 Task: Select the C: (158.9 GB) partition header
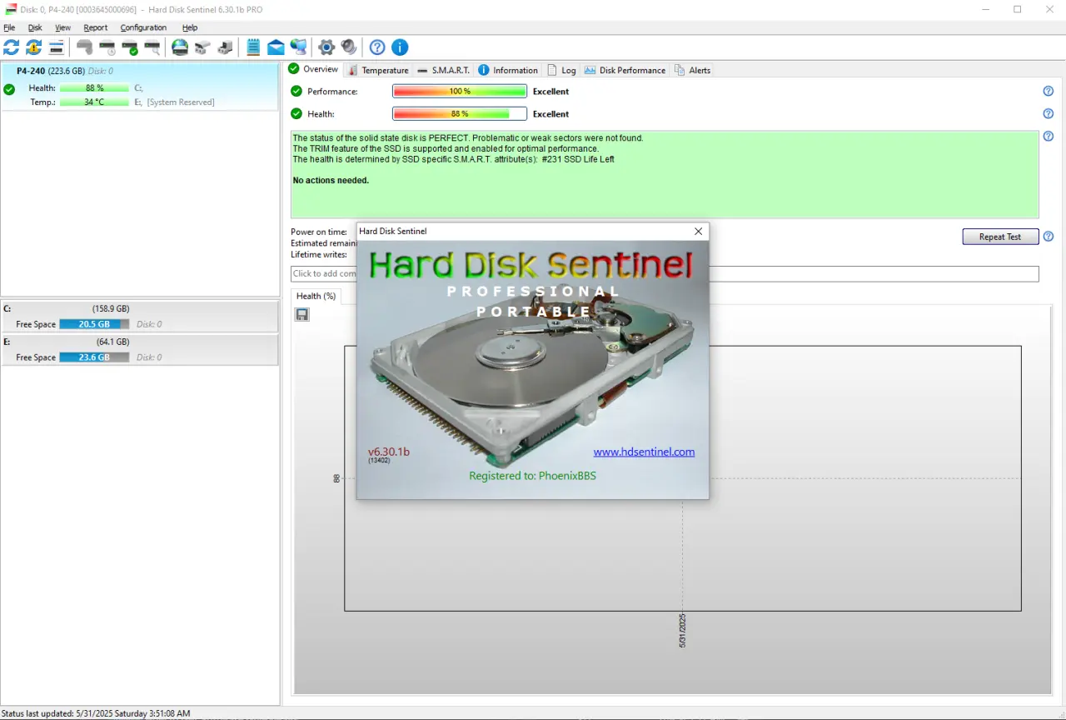(x=140, y=308)
